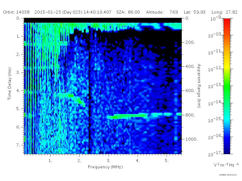Click the date '2015-01-23 (Day 023)' text

pos(58,12)
